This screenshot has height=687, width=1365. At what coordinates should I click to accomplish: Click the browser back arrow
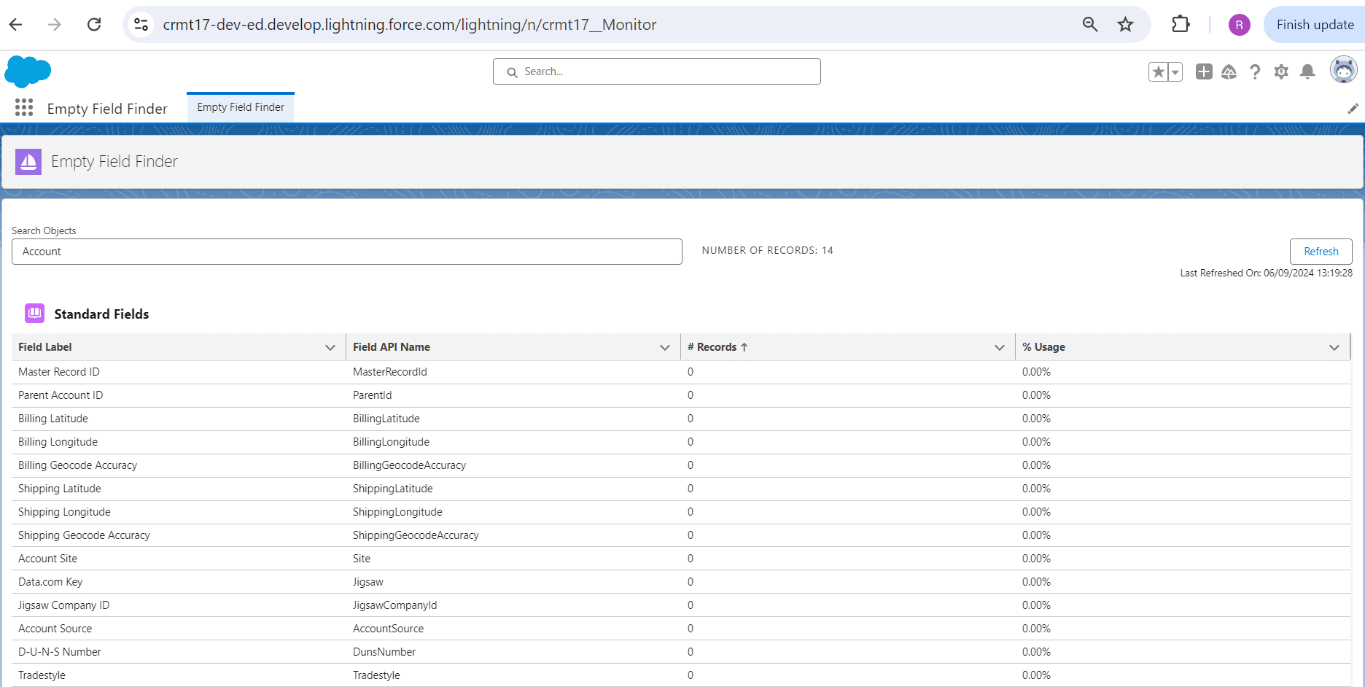click(16, 25)
